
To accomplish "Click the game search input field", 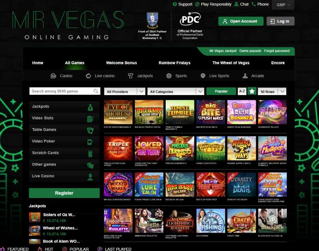I will pos(65,91).
